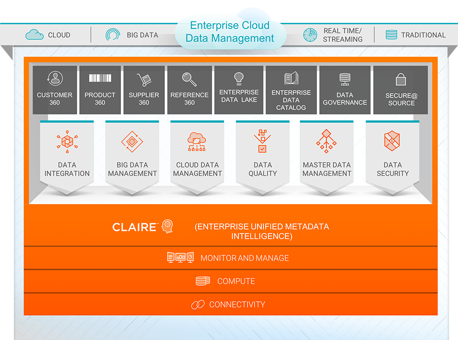Click the CLAIRE head gear icon
458x340 pixels.
click(x=168, y=226)
